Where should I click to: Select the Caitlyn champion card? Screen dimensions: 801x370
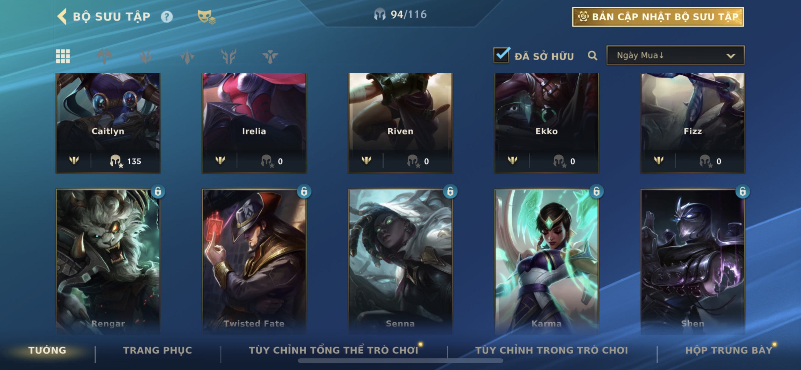coord(108,123)
